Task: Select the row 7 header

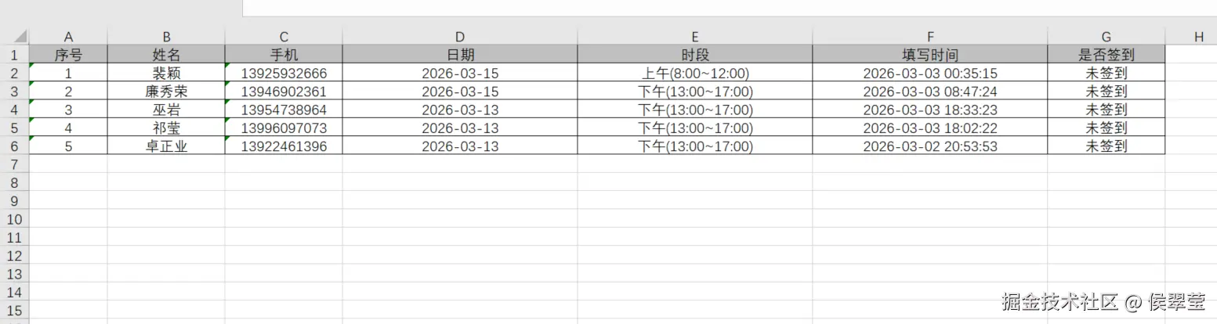Action: (13, 164)
